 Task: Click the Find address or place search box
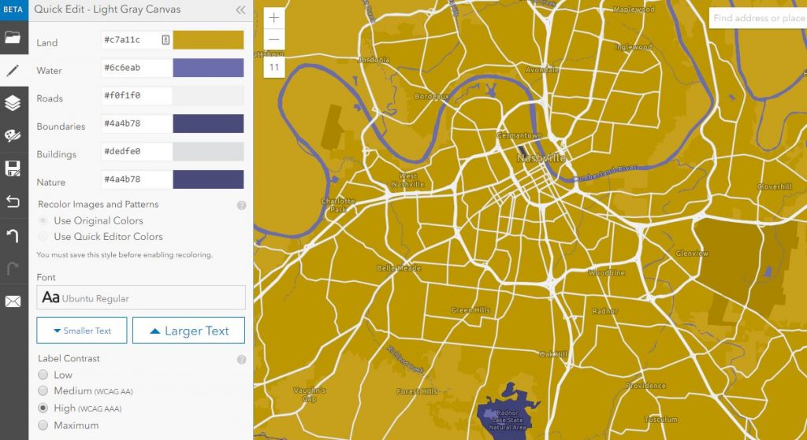[757, 18]
